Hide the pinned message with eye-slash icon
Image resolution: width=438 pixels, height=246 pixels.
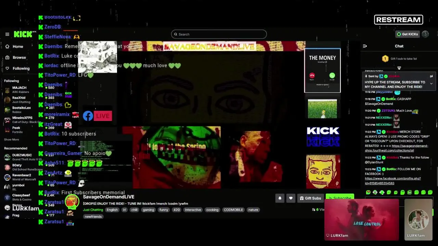coord(431,76)
